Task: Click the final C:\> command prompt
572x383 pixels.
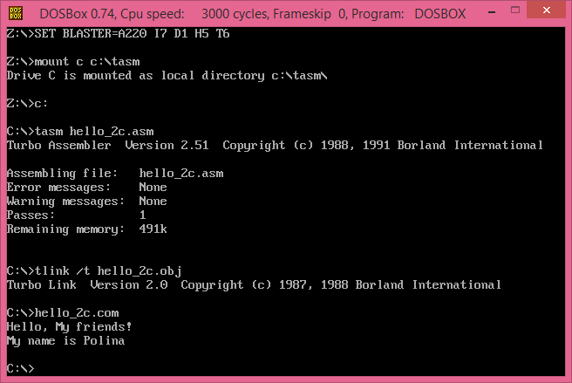Action: [x=20, y=368]
